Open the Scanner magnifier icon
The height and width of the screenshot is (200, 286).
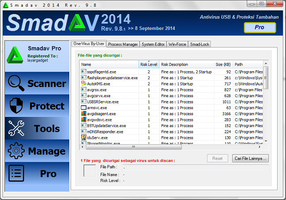(16, 83)
